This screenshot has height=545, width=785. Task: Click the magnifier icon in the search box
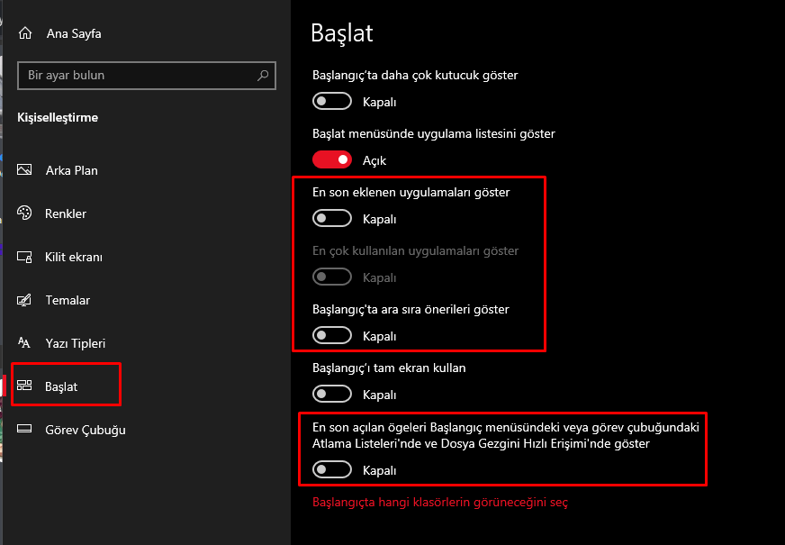[261, 76]
